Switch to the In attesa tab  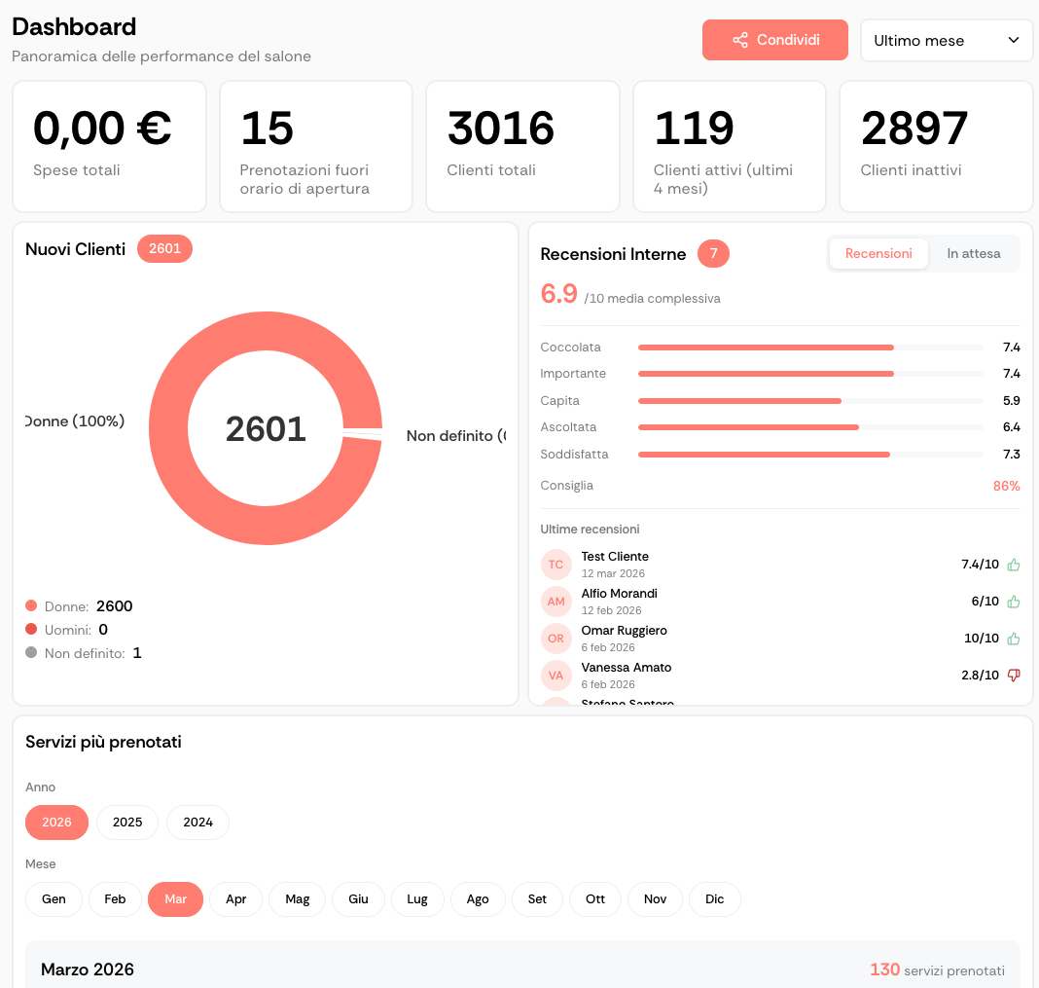[x=973, y=254]
